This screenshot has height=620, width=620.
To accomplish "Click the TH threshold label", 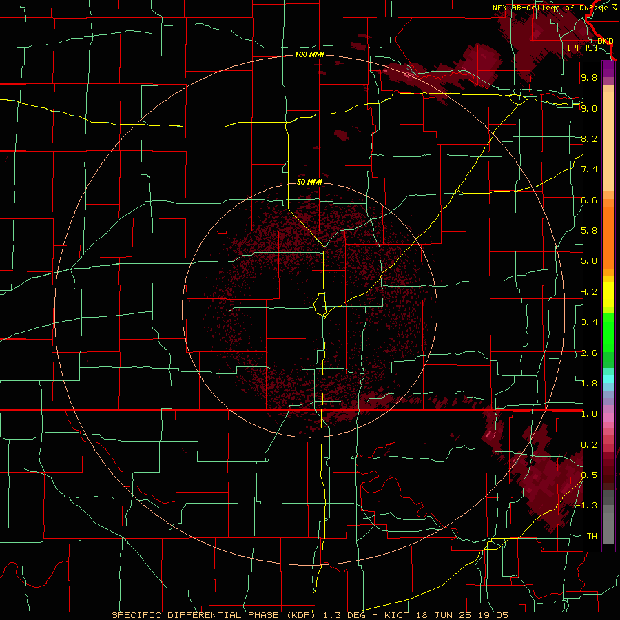I will coord(592,537).
